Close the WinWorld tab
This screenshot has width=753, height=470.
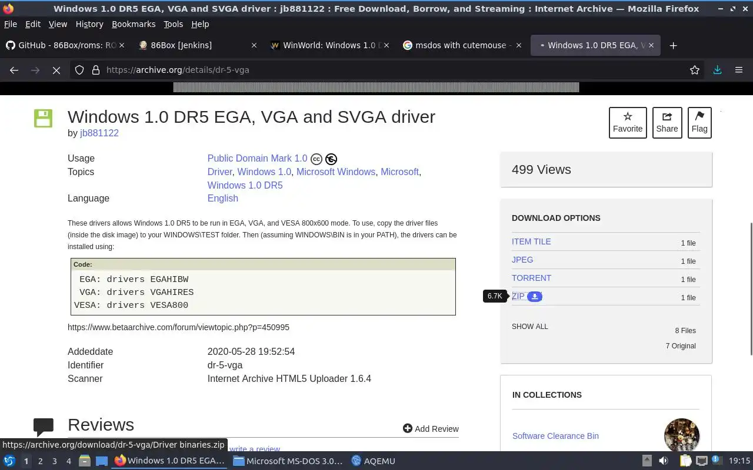coord(387,45)
